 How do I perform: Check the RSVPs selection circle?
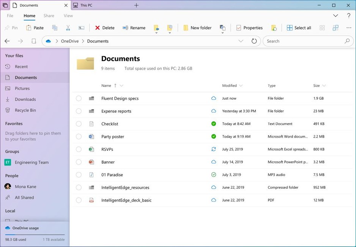click(79, 149)
